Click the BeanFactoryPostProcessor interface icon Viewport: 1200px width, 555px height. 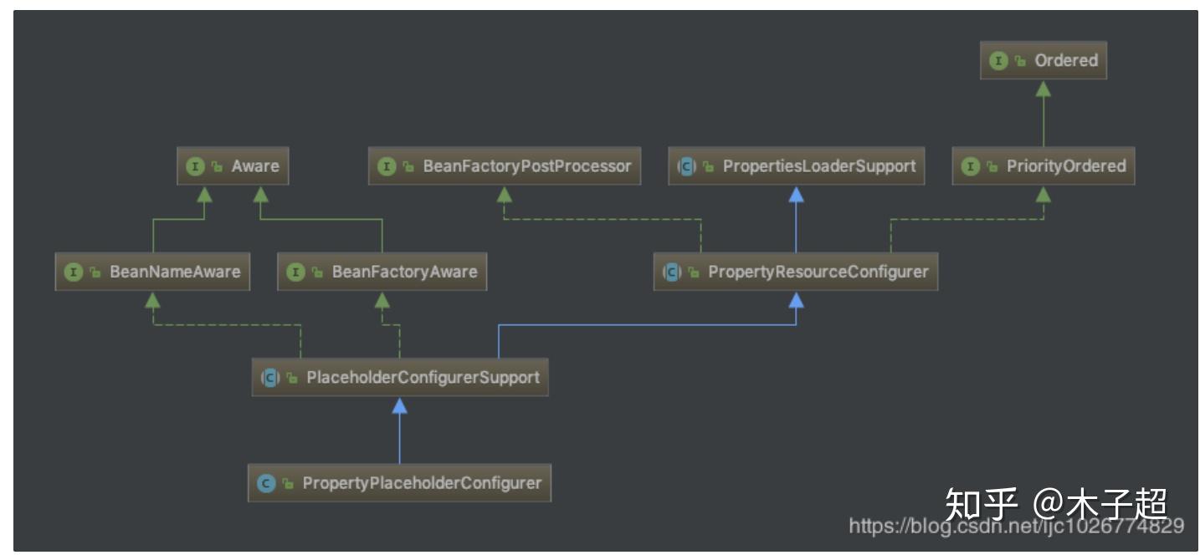pyautogui.click(x=386, y=166)
